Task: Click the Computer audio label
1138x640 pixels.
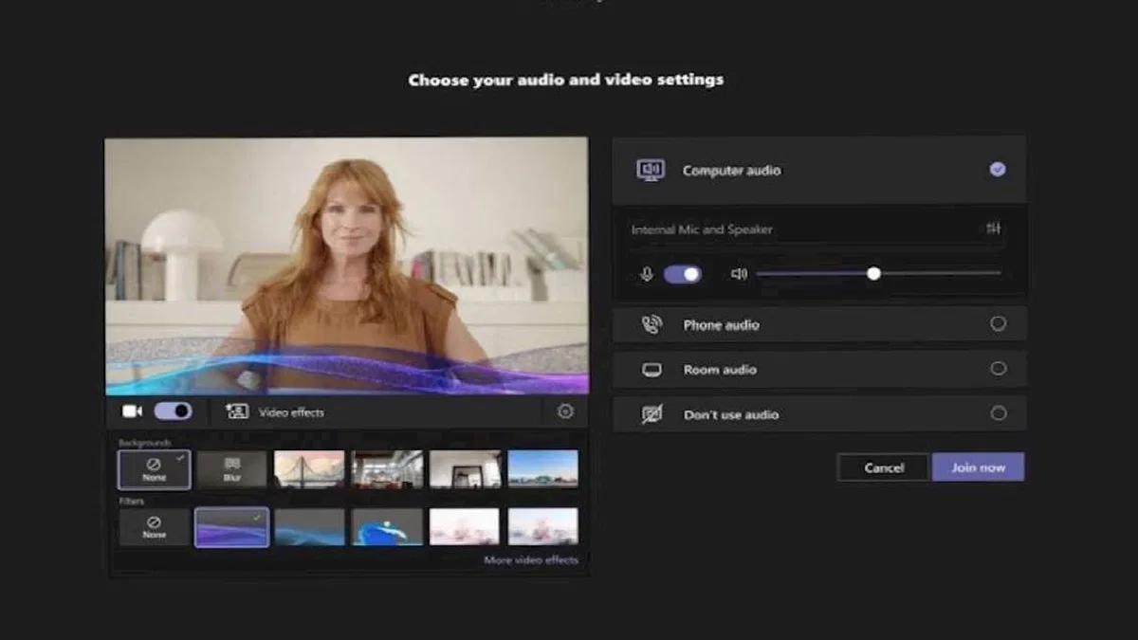Action: click(731, 171)
